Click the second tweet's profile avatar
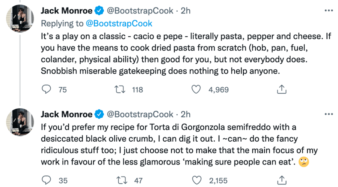 [21, 120]
